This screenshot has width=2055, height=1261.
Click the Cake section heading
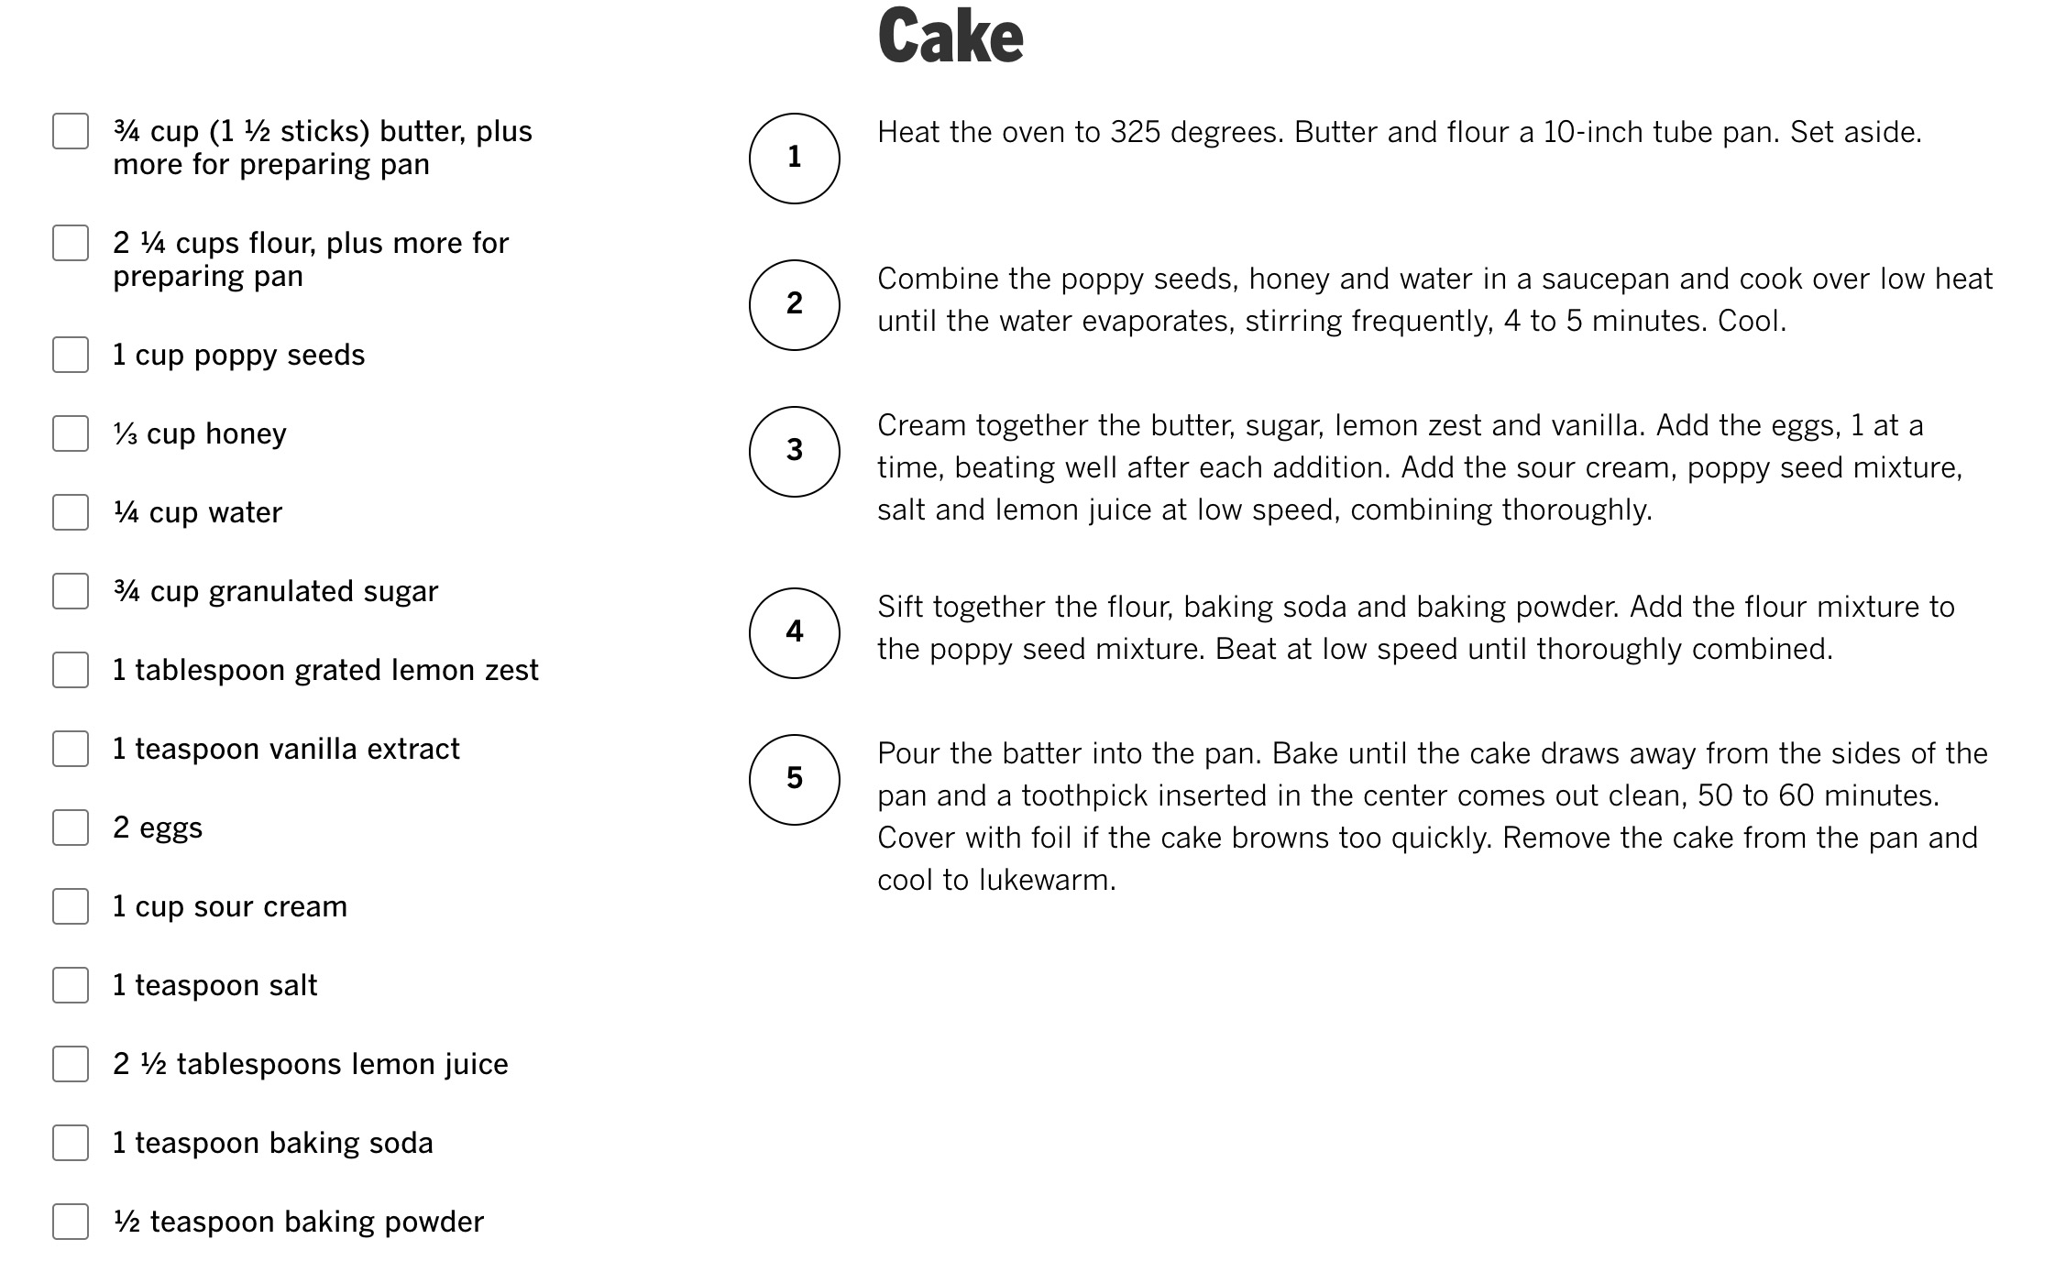click(x=951, y=37)
